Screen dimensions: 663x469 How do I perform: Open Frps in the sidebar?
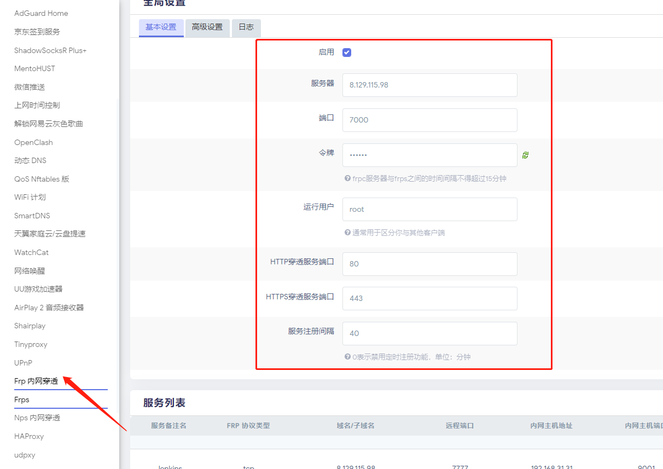click(22, 400)
